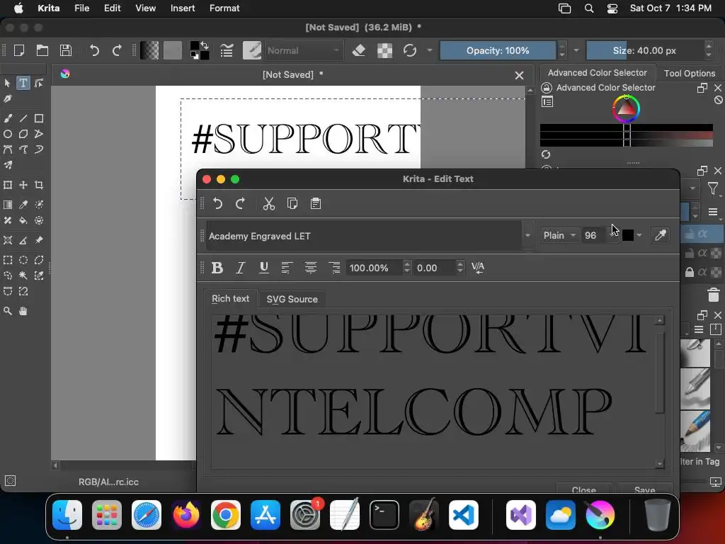Click the Save button in Edit Text
Image resolution: width=725 pixels, height=544 pixels.
pyautogui.click(x=644, y=489)
